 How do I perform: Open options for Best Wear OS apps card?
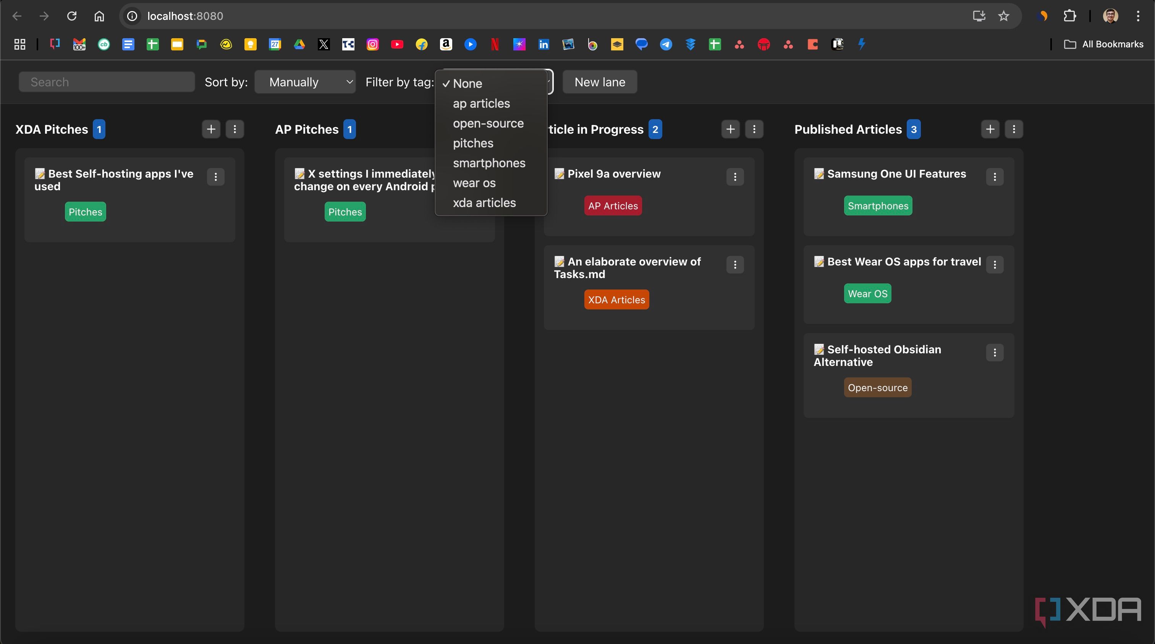[x=995, y=265]
